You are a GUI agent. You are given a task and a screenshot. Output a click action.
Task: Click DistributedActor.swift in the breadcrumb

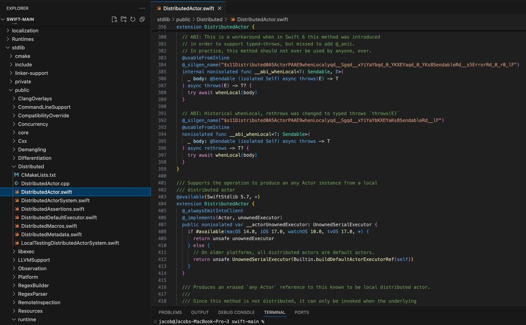click(262, 19)
